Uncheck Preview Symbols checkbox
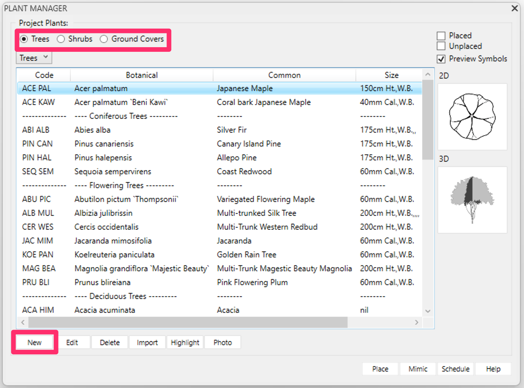This screenshot has width=524, height=388. 441,59
